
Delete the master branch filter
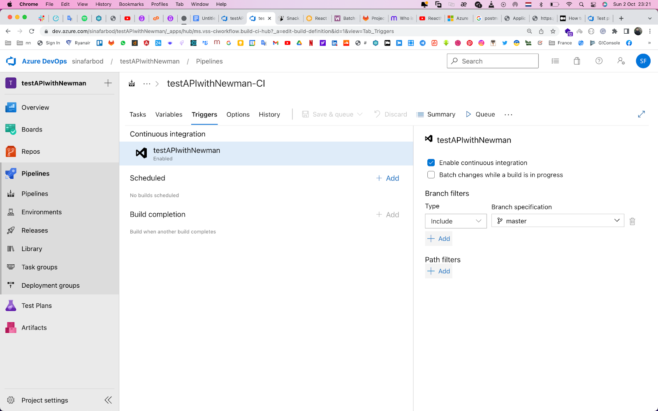(633, 221)
